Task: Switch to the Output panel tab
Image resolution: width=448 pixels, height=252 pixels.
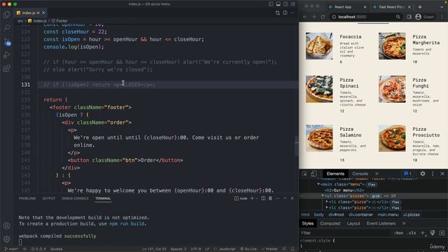Action: [48, 198]
